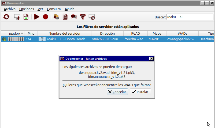Viewport: 215px width, 128px height.
Task: Click the Instalar button
Action: pyautogui.click(x=140, y=92)
